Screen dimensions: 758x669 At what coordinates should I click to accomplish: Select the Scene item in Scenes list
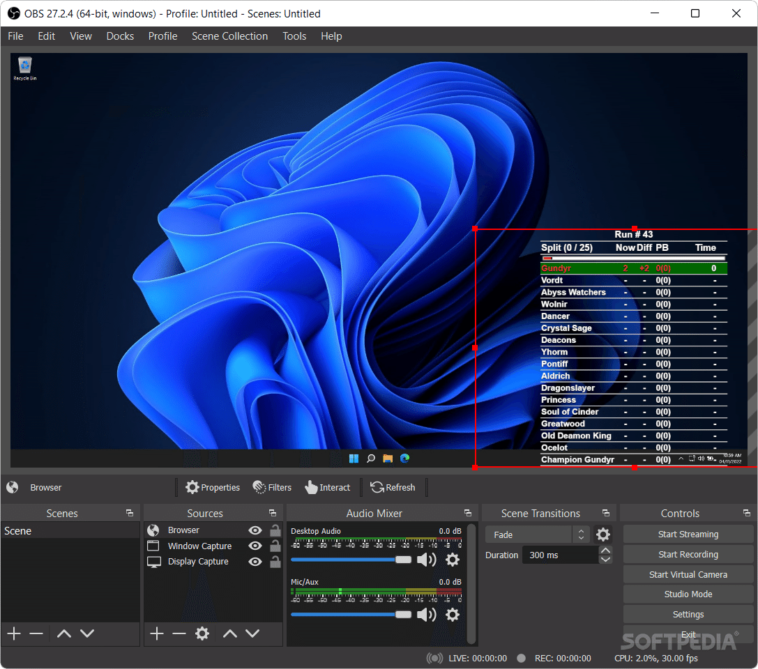70,531
